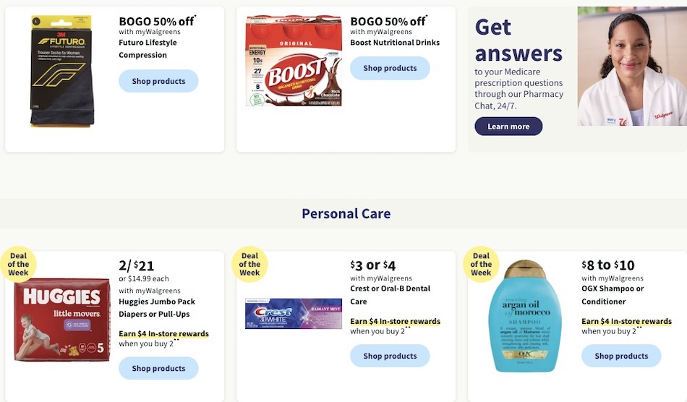
Task: Open the Huggies little movers product image
Action: click(62, 320)
